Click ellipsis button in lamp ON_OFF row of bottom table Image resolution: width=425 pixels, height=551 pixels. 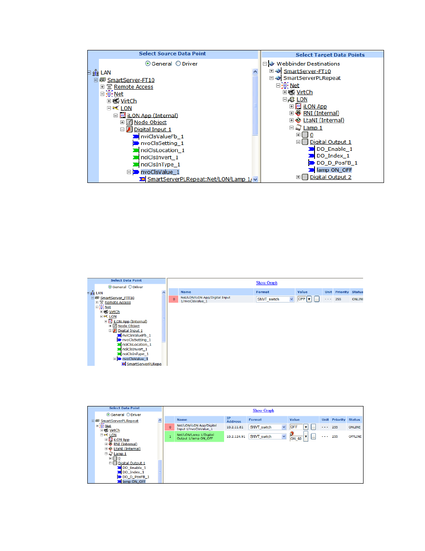(313, 436)
